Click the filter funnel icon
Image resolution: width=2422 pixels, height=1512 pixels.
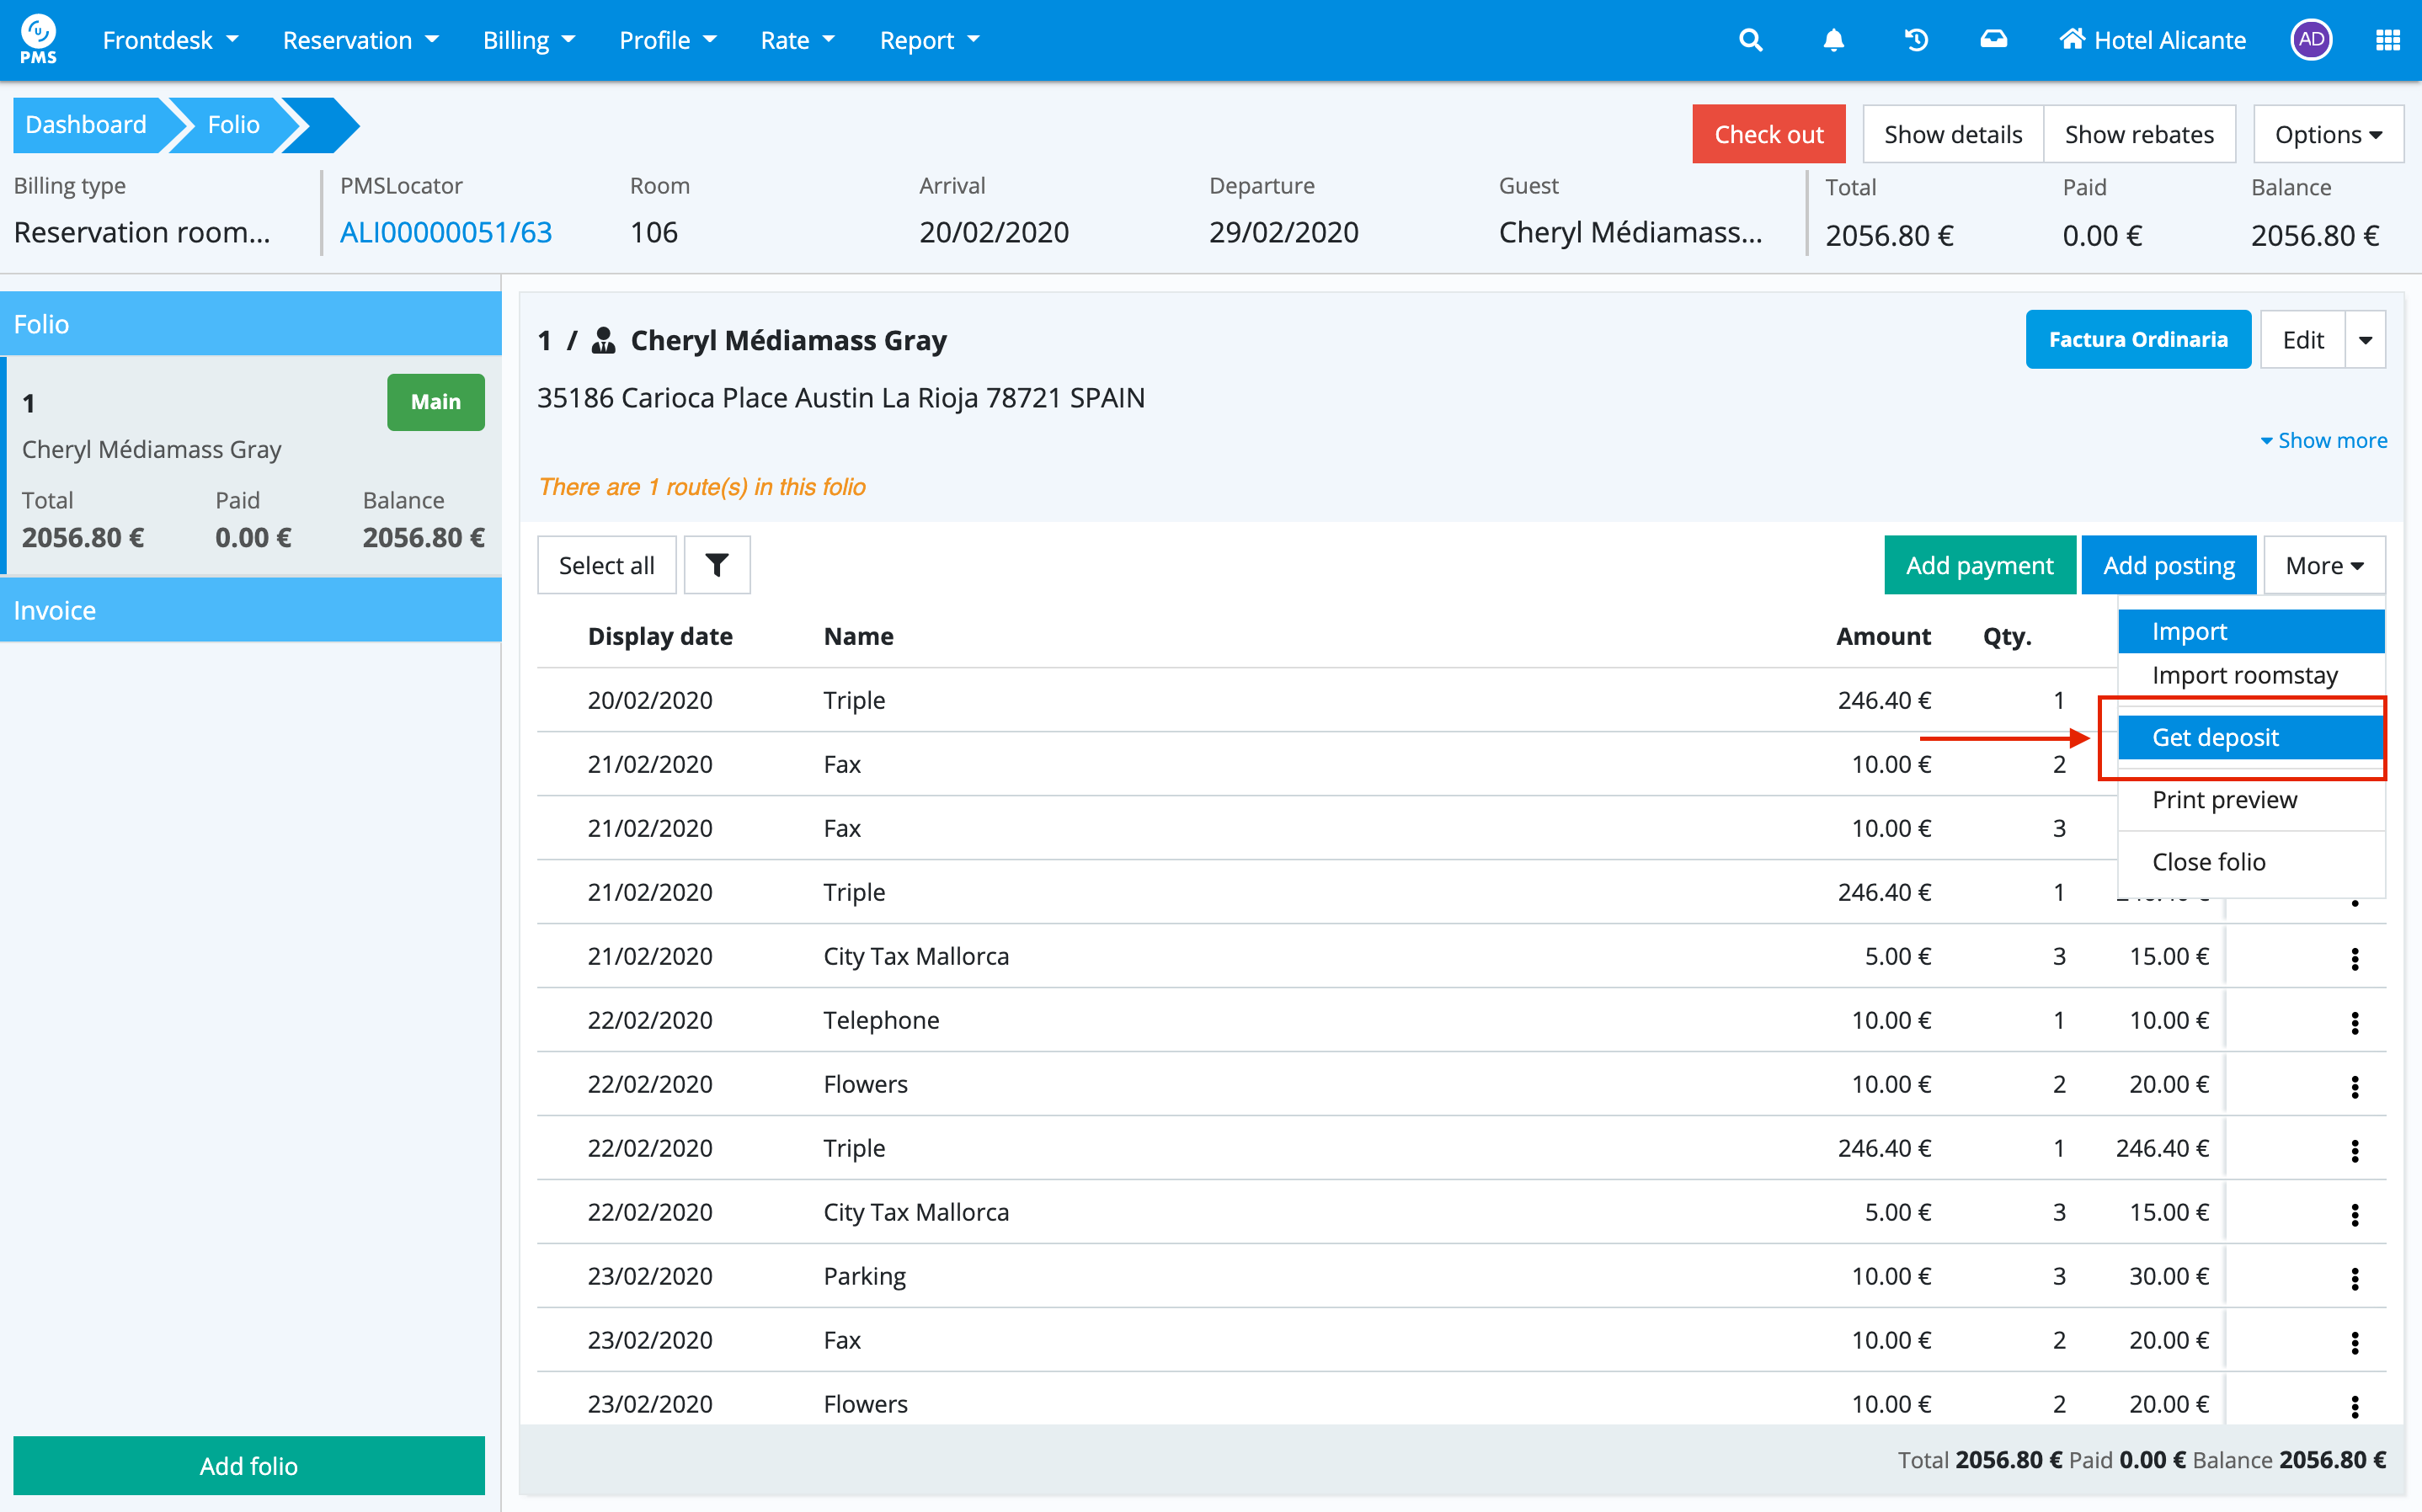pyautogui.click(x=716, y=565)
